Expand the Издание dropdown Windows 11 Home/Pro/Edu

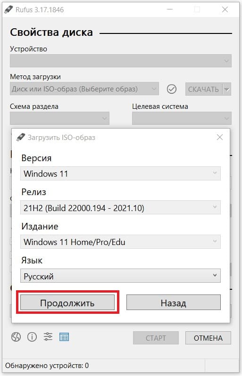120,242
